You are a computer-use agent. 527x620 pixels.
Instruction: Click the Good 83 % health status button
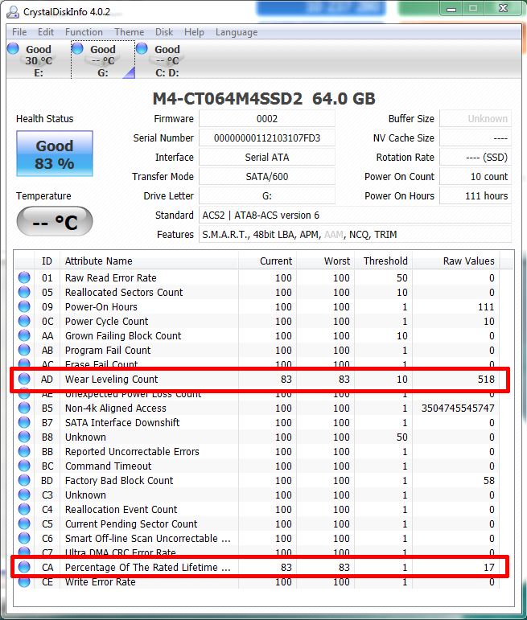[55, 154]
